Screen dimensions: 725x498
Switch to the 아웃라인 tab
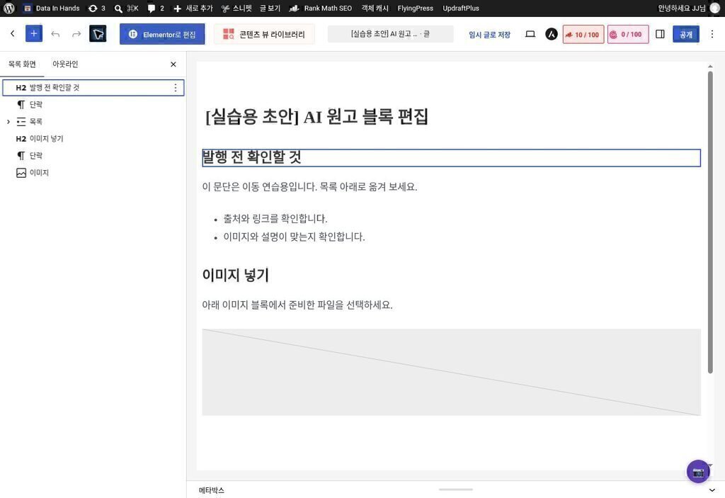pyautogui.click(x=65, y=64)
